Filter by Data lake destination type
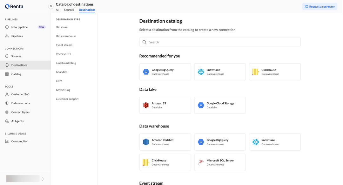The height and width of the screenshot is (185, 343). point(62,27)
